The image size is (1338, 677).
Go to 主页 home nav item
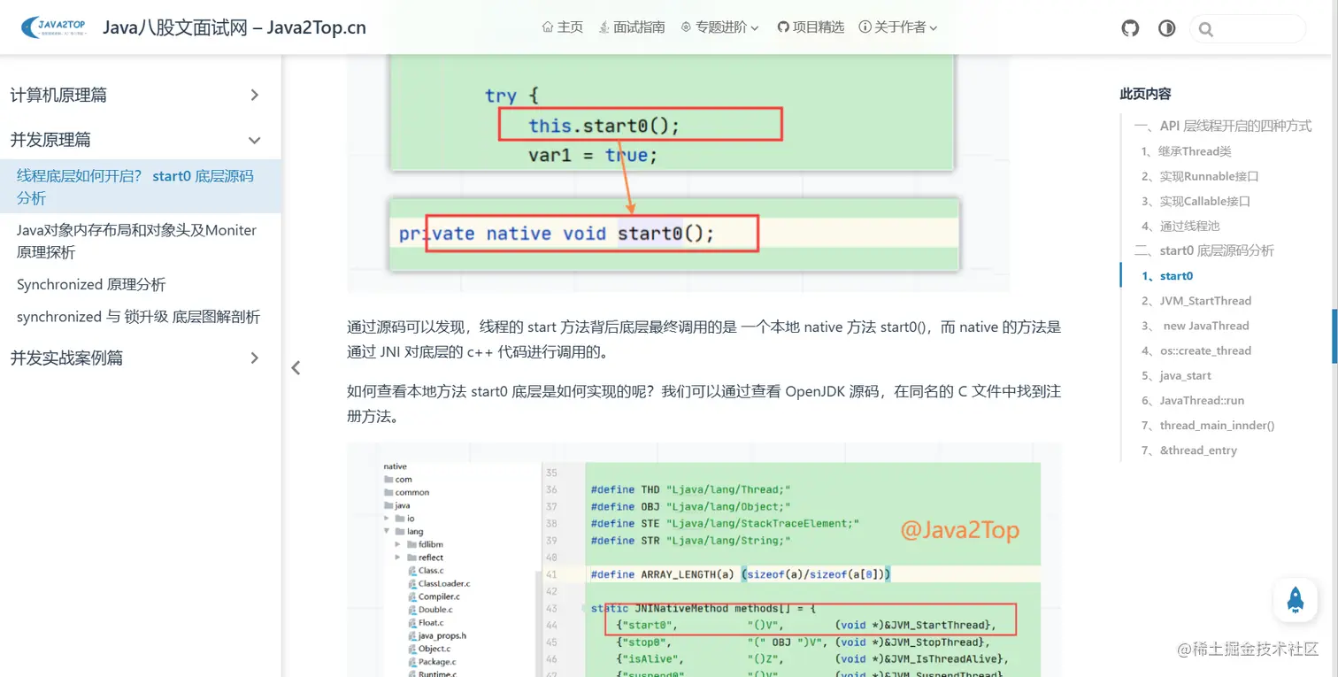click(x=563, y=27)
